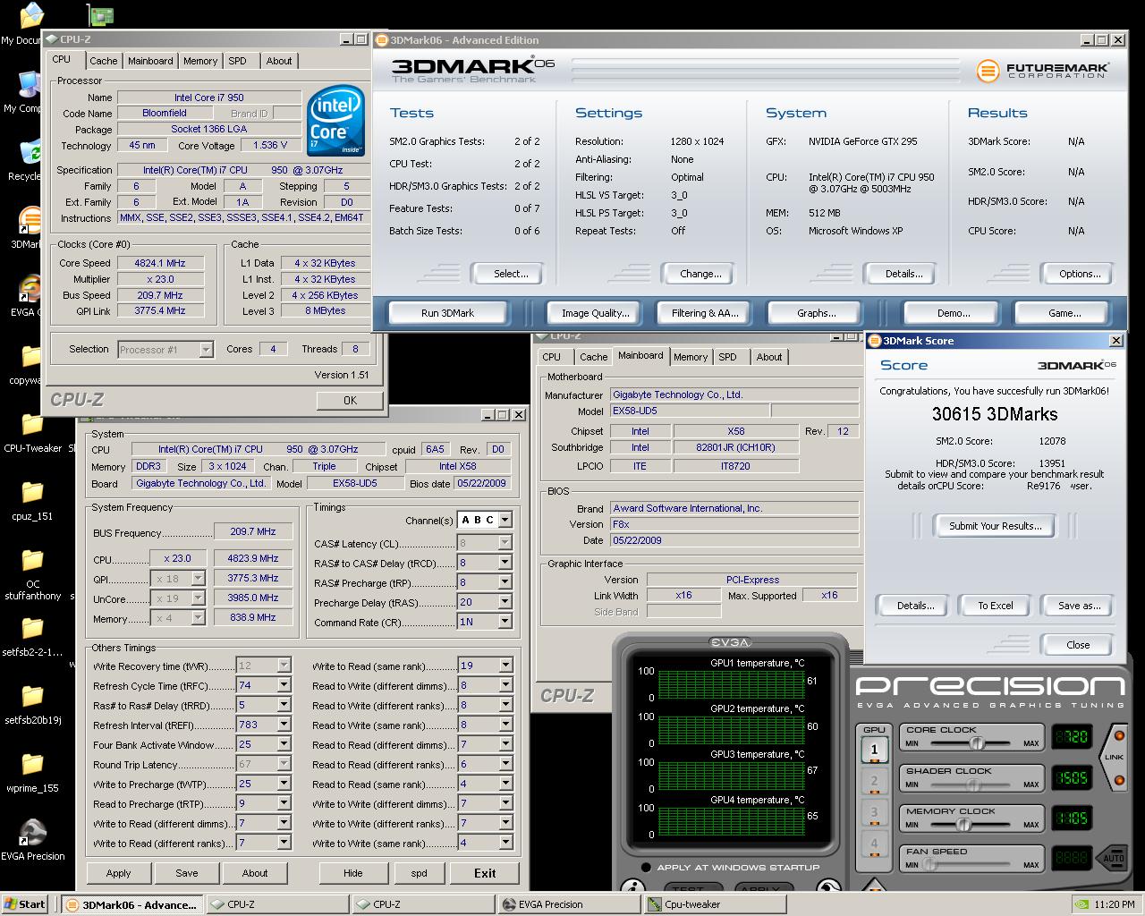Switch to CPU tab in second CPU-Z window
Image resolution: width=1145 pixels, height=916 pixels.
coord(552,357)
